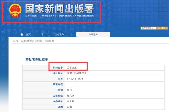Viewport: 169px width, 112px height.
Task: Click the national emblem logo
Action: point(15,10)
